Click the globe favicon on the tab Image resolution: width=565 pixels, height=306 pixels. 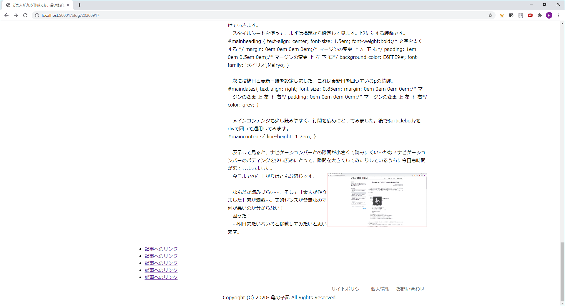[x=8, y=5]
